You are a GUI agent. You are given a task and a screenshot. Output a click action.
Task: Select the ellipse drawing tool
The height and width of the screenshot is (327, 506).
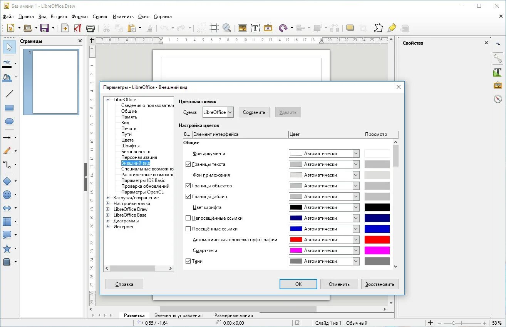click(x=9, y=122)
